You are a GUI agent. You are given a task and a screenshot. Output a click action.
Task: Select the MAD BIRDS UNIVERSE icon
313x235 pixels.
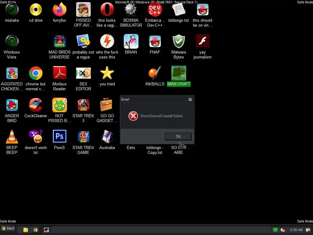(60, 41)
